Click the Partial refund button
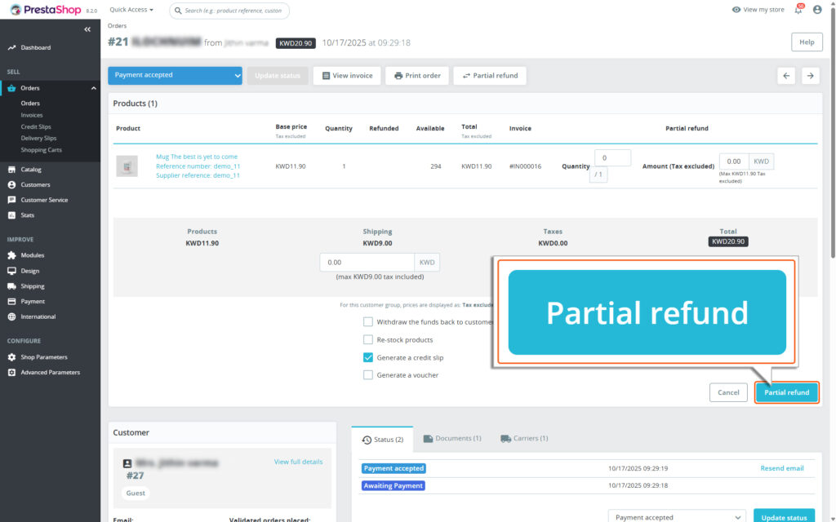Viewport: 836px width, 522px height. click(785, 392)
